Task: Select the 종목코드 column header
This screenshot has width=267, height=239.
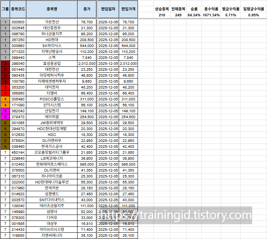Action: pyautogui.click(x=18, y=9)
